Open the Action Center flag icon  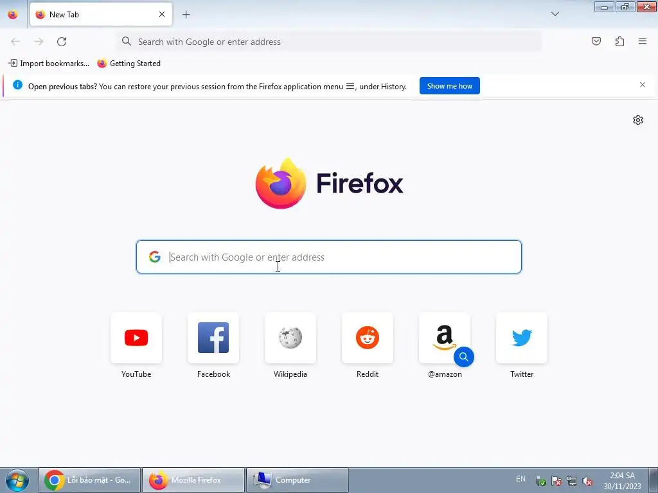(556, 481)
